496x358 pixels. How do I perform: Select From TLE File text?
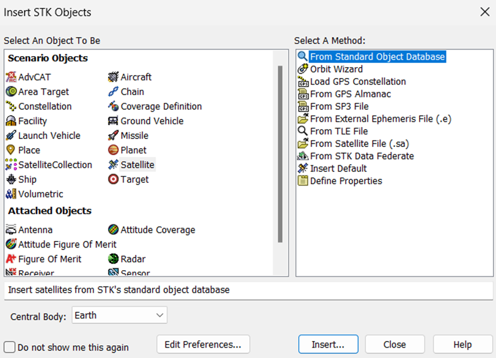pos(339,131)
